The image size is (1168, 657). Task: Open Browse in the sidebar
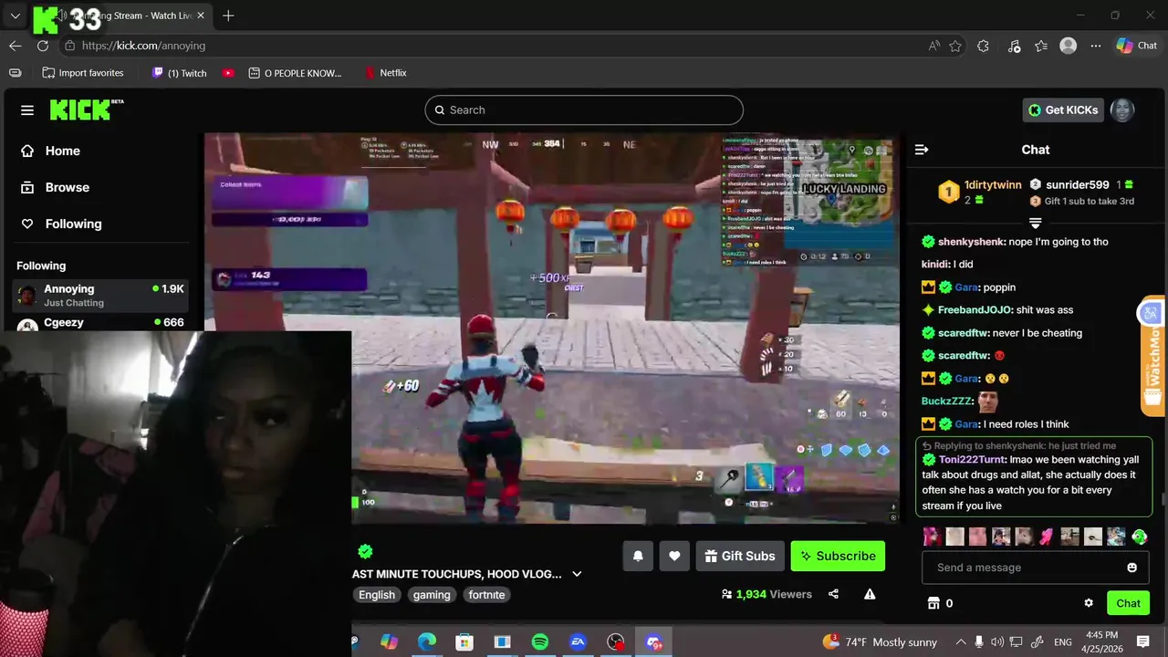tap(67, 187)
